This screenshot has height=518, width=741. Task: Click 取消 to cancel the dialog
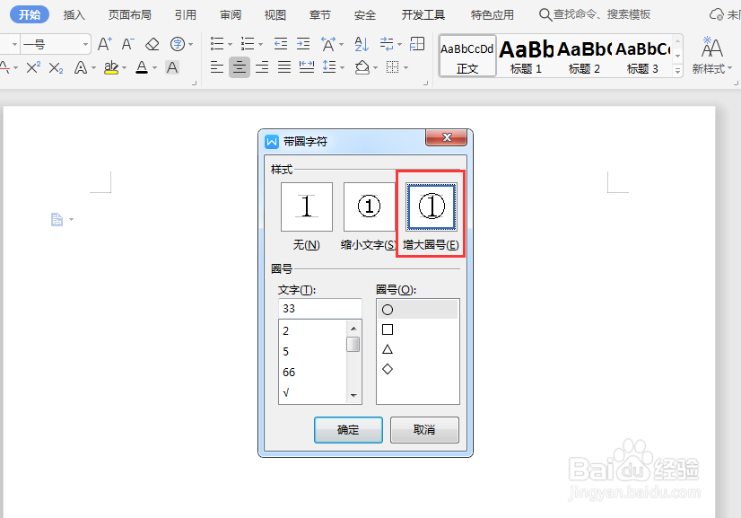point(424,429)
